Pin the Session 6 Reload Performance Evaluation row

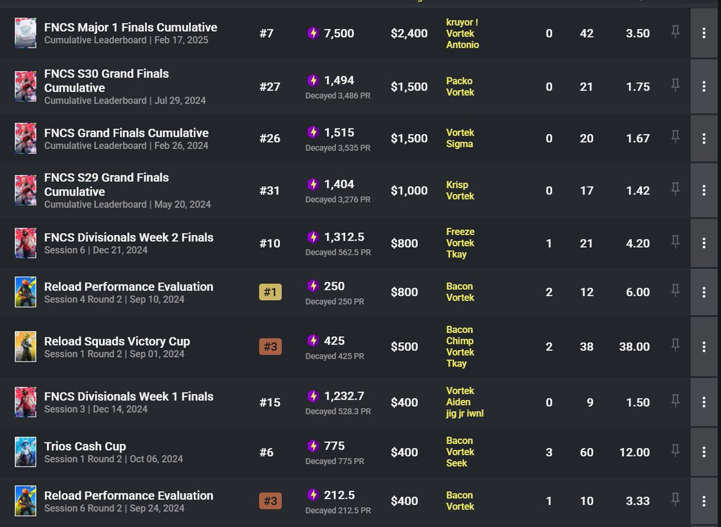point(675,500)
